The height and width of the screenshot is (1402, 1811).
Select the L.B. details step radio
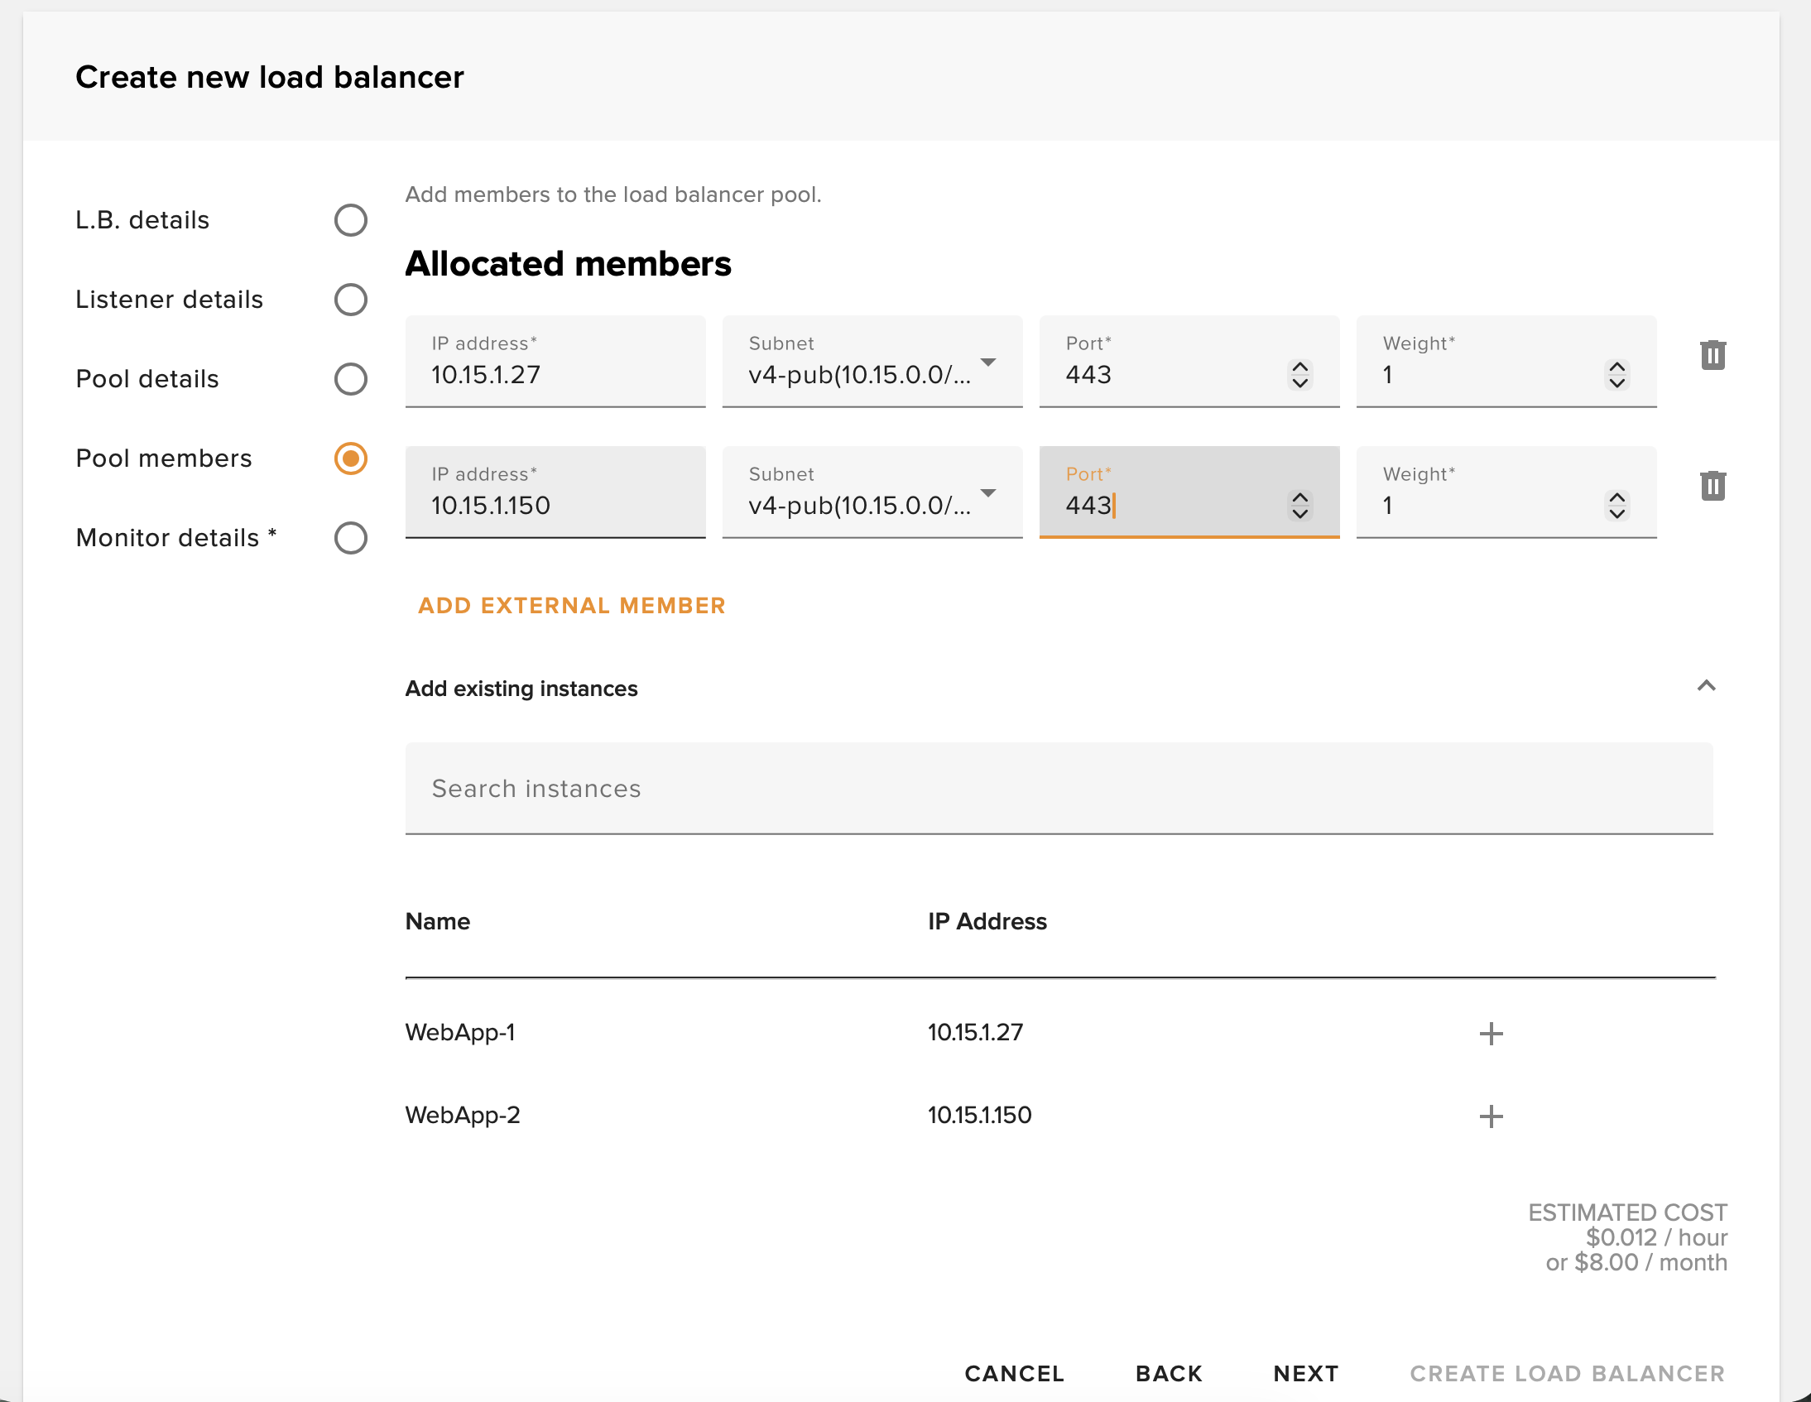[x=350, y=219]
